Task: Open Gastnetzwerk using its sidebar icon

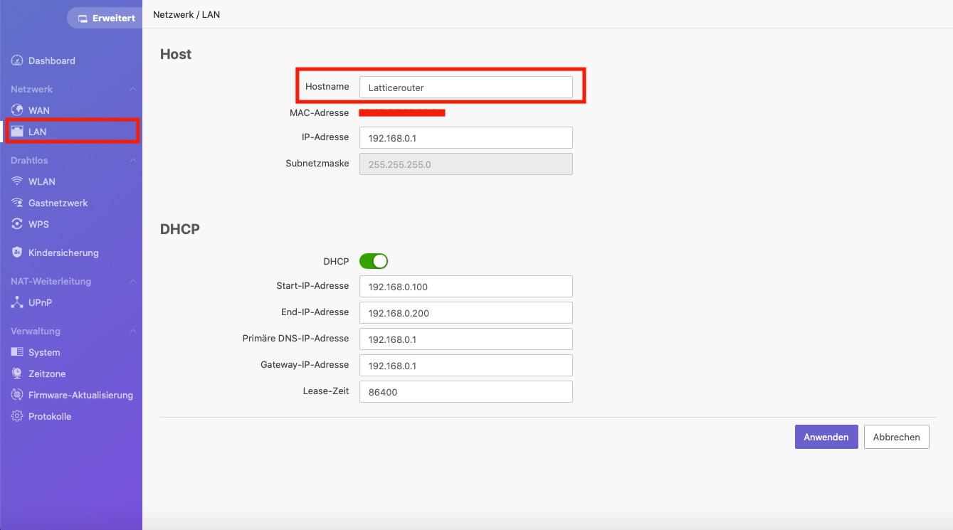Action: tap(17, 203)
